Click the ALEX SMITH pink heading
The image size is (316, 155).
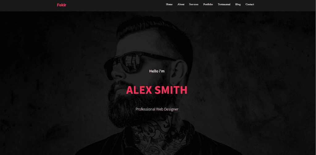point(156,90)
